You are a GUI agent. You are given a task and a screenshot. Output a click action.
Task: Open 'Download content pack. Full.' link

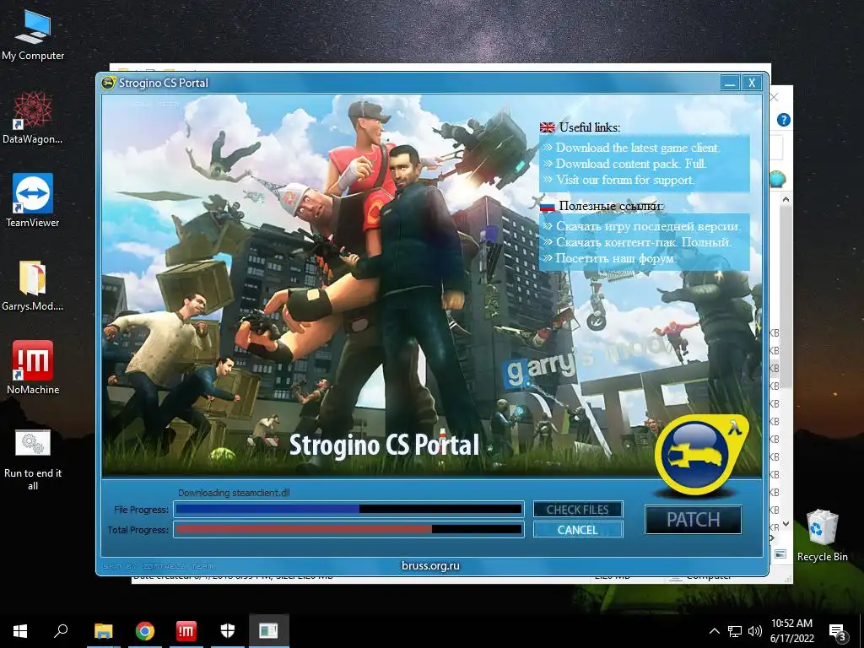point(631,164)
